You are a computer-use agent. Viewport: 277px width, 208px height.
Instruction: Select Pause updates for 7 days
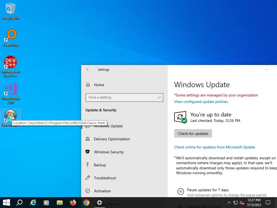click(x=208, y=190)
